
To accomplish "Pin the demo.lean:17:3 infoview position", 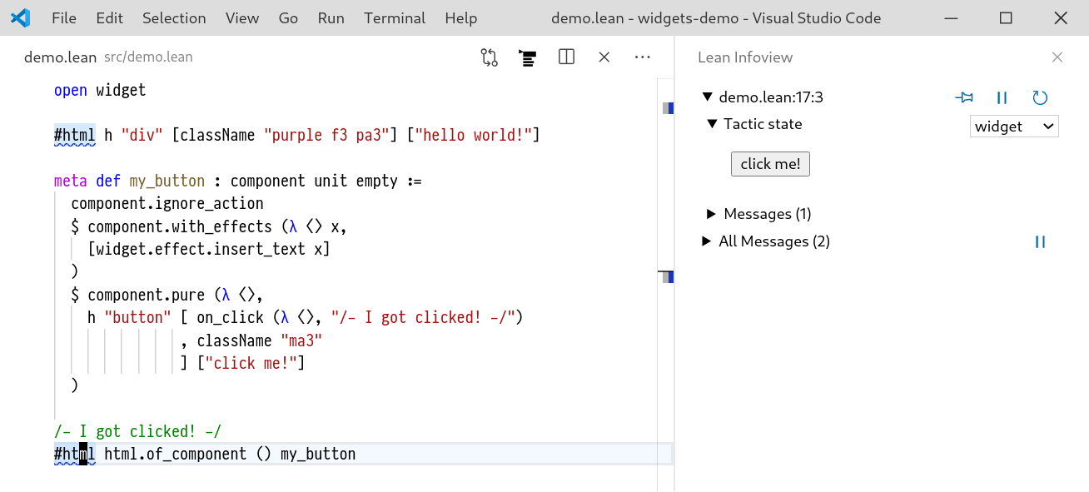I will tap(964, 98).
